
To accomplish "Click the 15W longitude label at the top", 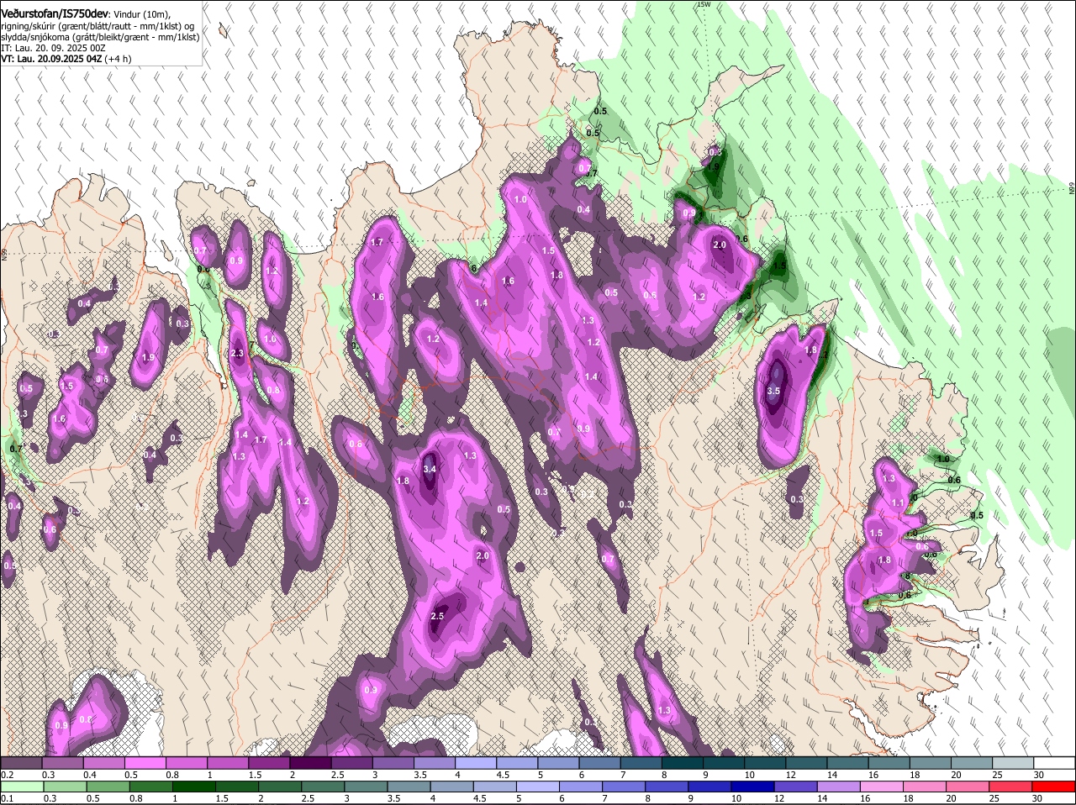I will [704, 5].
